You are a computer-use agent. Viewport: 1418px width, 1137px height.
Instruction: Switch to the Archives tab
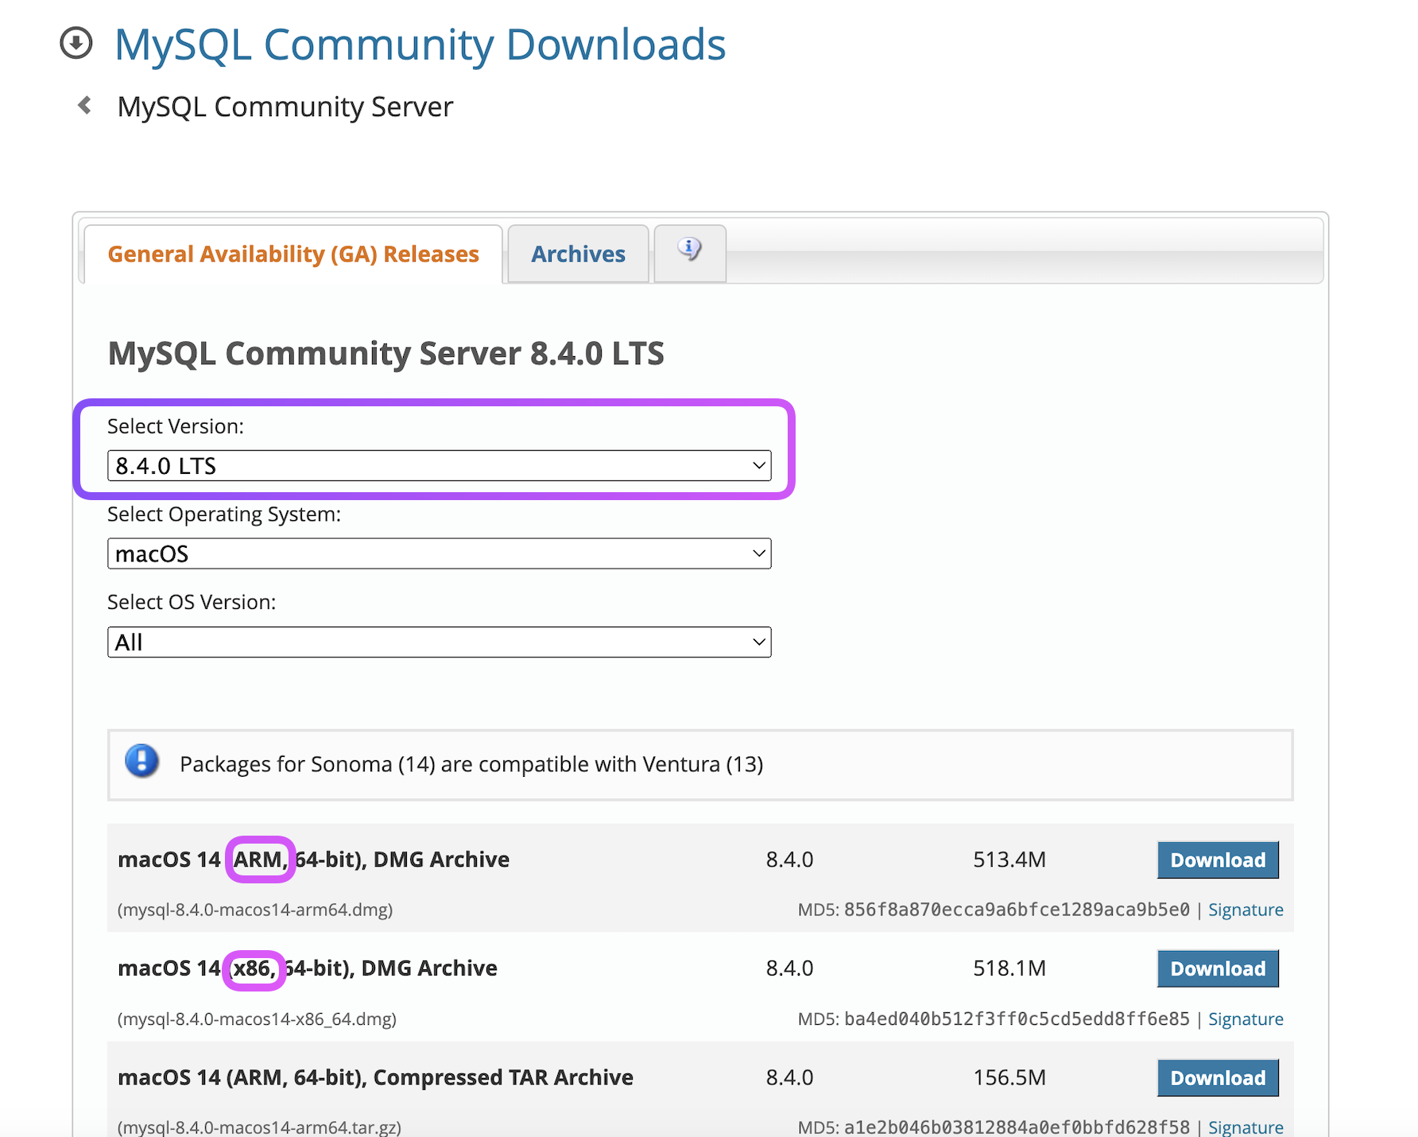click(x=578, y=254)
